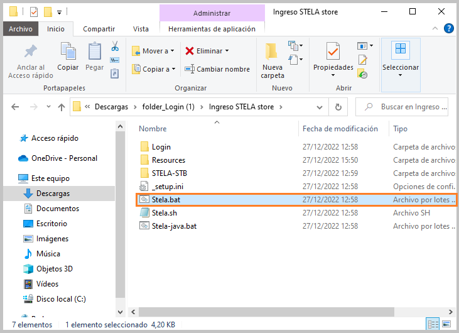Switch to the Inicio tab
Viewport: 459px width, 333px height.
tap(56, 29)
